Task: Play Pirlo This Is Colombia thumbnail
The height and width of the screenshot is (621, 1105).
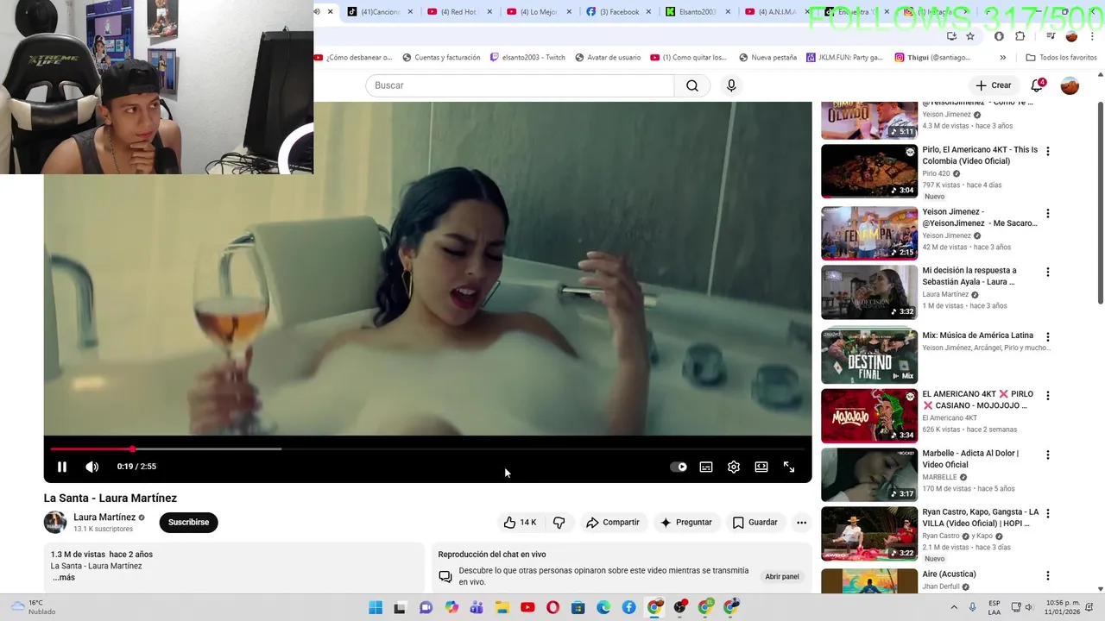Action: (x=869, y=171)
